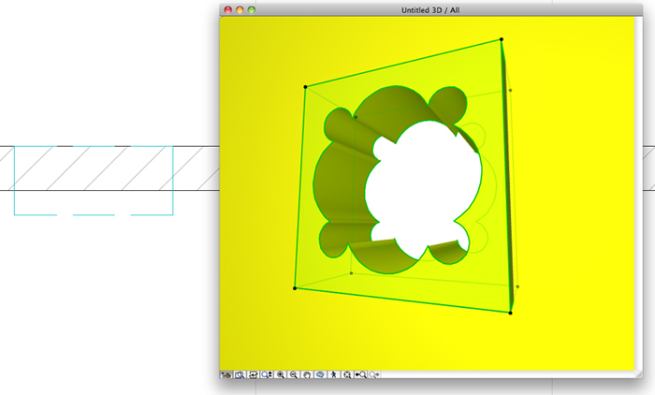This screenshot has width=655, height=395.
Task: Go to previous zoom view
Action: [x=360, y=374]
